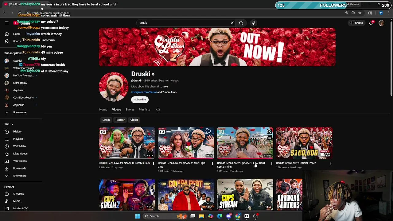
Task: Open Coulda Fest video thumbnail
Action: (x=186, y=194)
